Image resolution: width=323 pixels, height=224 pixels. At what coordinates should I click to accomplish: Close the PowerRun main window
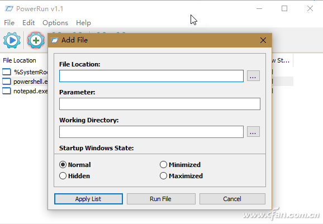310,8
